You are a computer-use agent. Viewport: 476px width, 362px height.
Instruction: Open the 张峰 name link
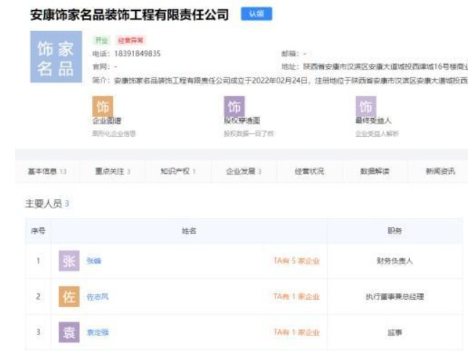93,261
